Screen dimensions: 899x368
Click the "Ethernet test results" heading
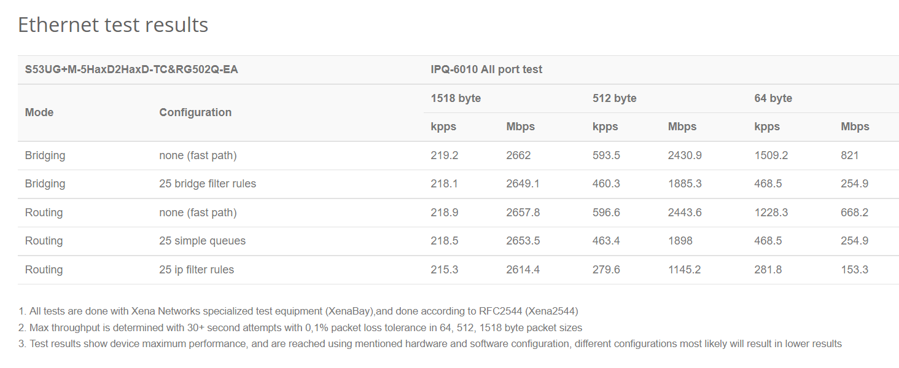tap(113, 25)
